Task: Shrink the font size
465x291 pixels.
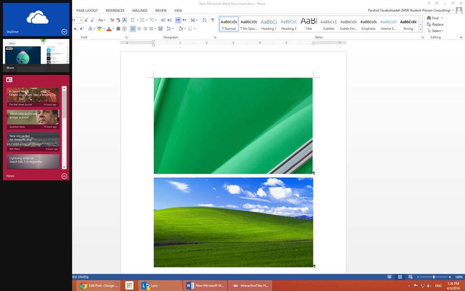Action: click(x=92, y=20)
